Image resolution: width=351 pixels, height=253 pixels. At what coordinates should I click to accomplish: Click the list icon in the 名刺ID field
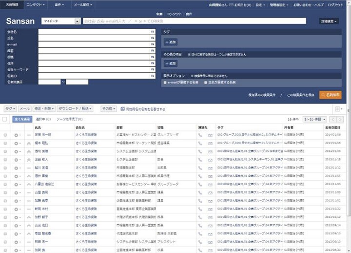(153, 76)
